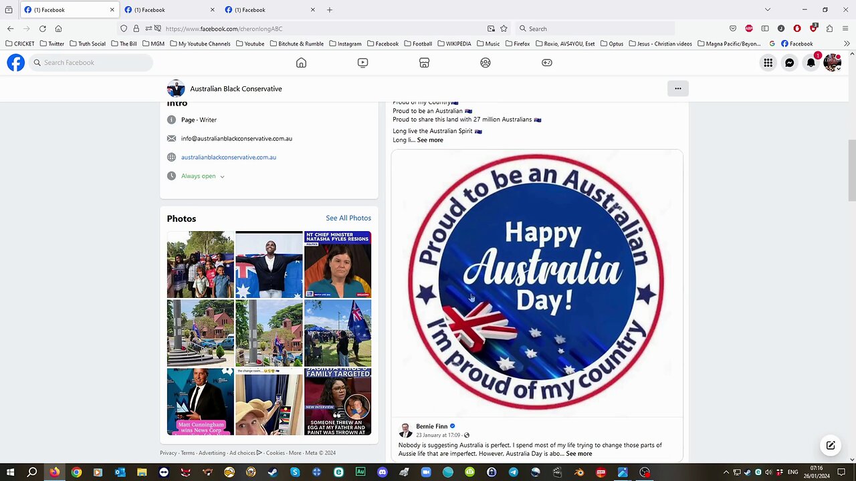Viewport: 856px width, 481px height.
Task: Open Natasha Fyles resigns photo thumbnail
Action: point(338,265)
